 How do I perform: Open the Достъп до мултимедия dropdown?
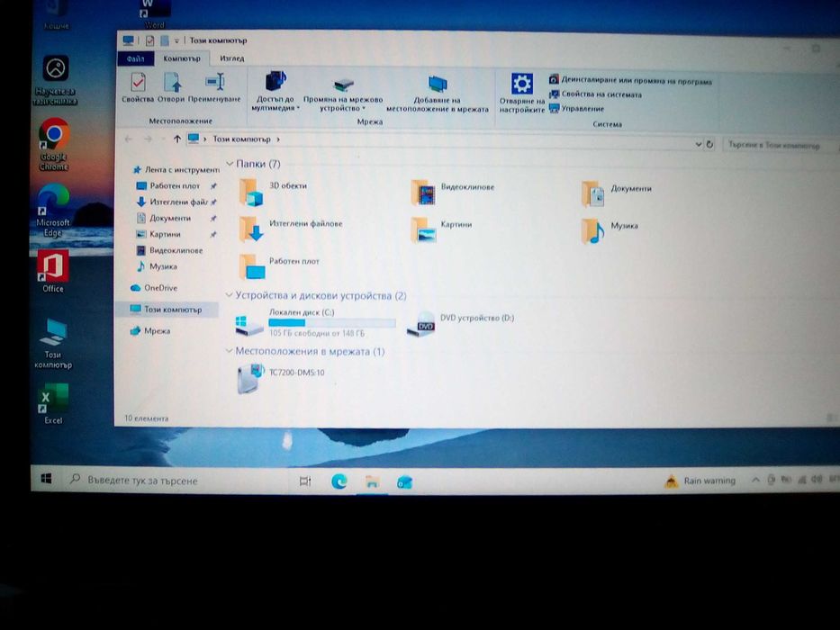click(275, 91)
